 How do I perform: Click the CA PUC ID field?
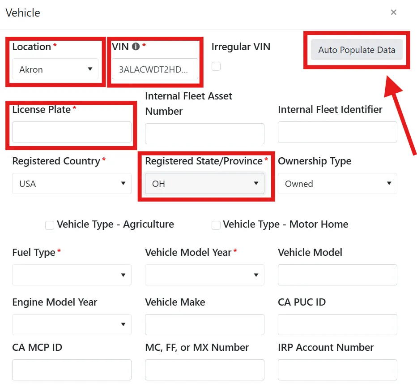(x=337, y=324)
